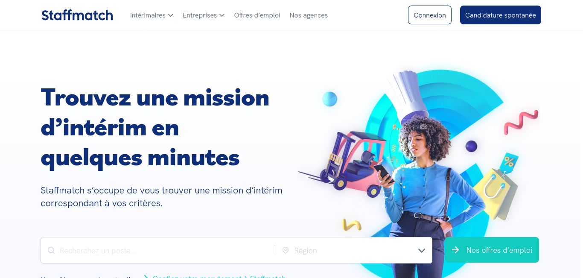The image size is (583, 278).
Task: Open the Intérimaires menu item
Action: pos(148,15)
